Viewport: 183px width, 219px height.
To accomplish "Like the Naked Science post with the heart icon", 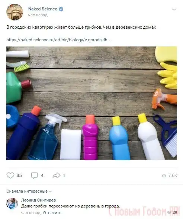I will click(x=10, y=175).
